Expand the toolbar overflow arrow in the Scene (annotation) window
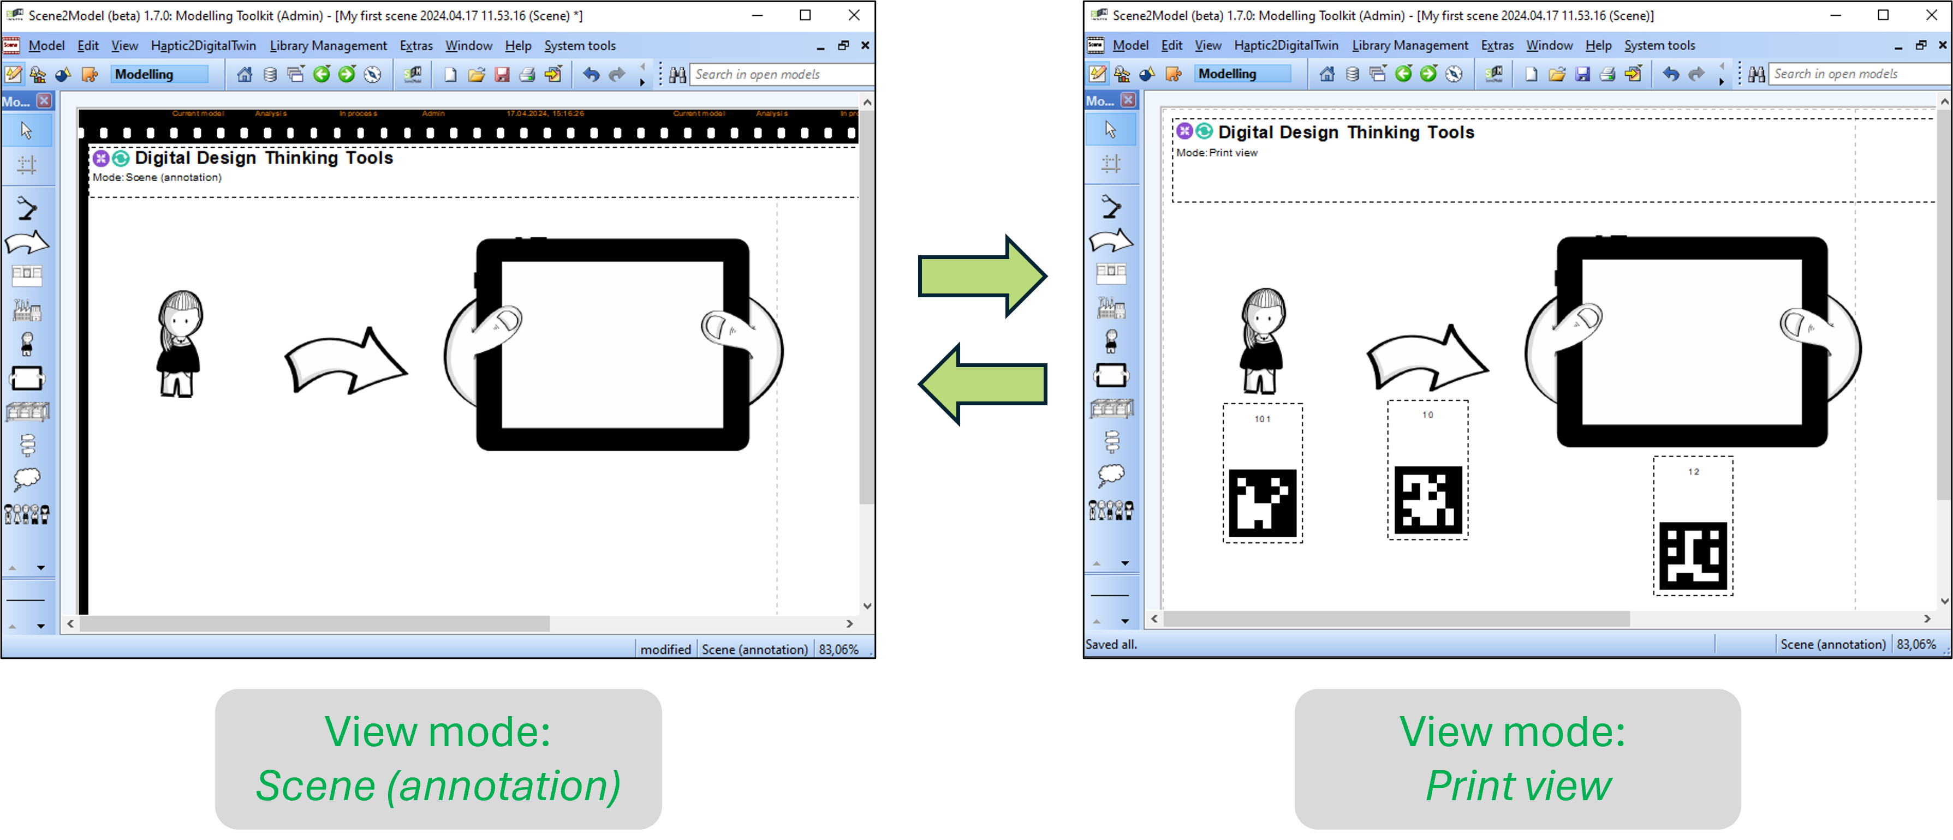The width and height of the screenshot is (1953, 840). coord(642,82)
